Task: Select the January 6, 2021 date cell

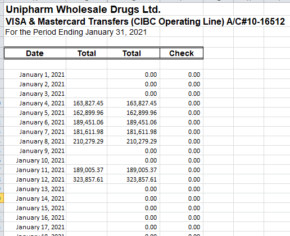Action: coord(35,122)
